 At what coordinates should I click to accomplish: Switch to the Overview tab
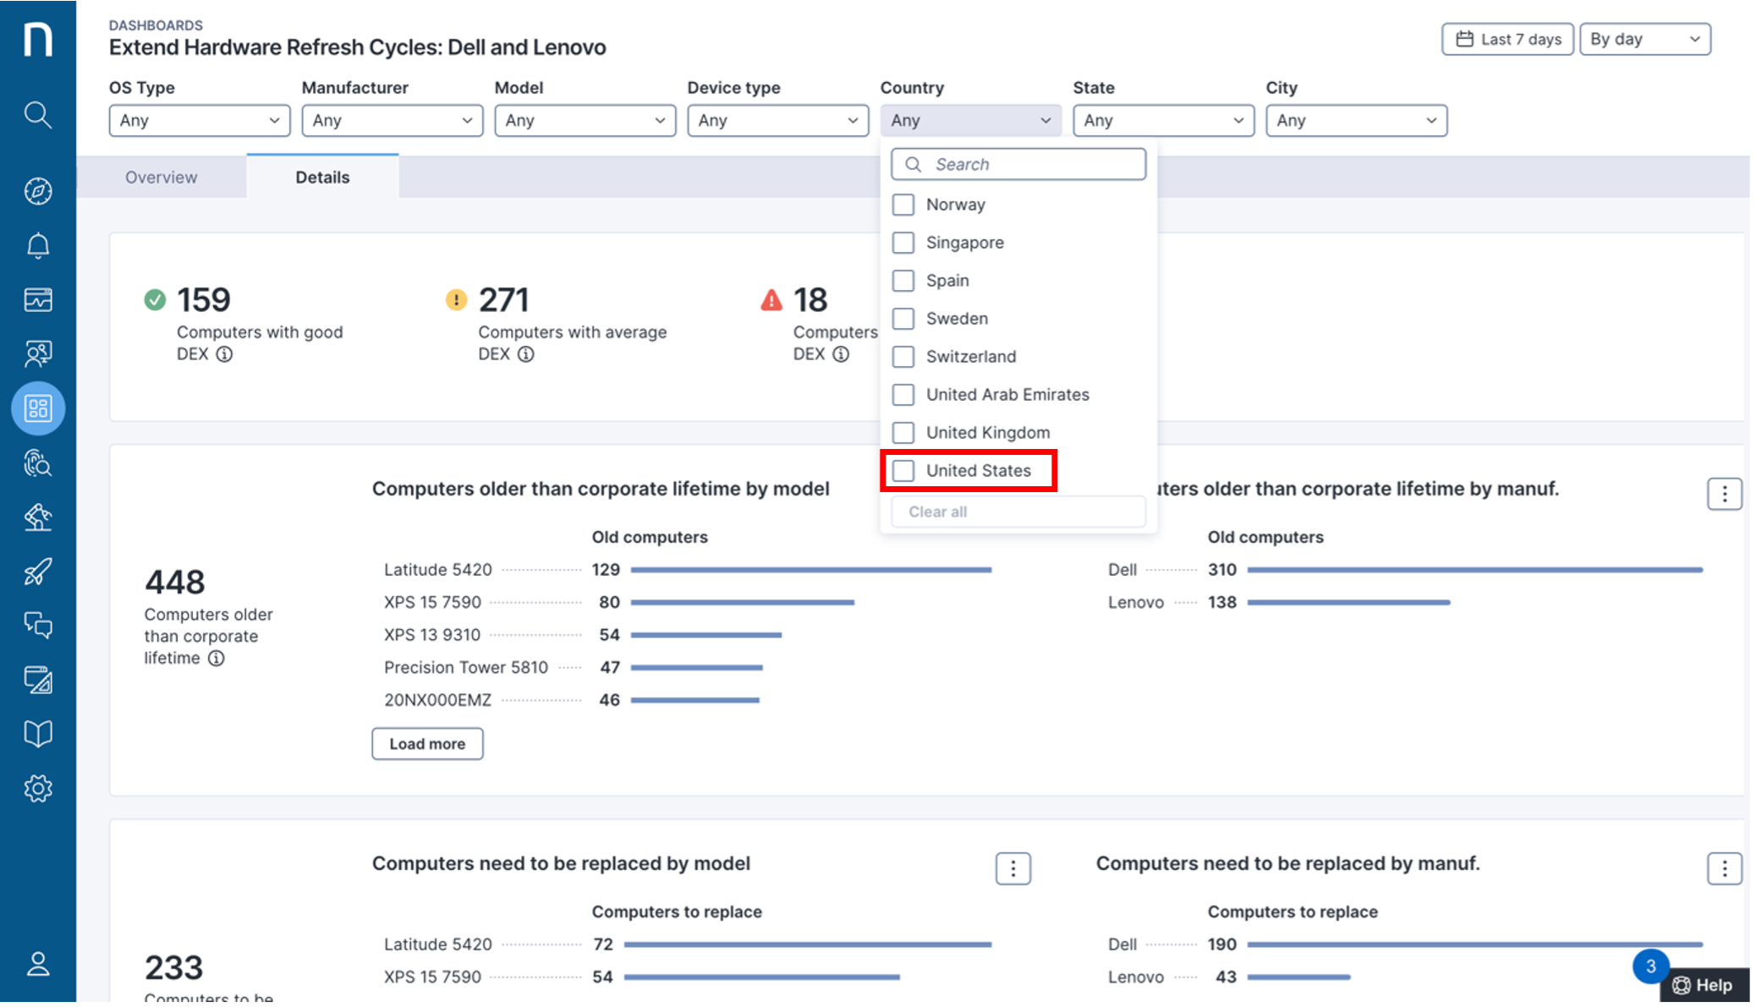pos(161,177)
